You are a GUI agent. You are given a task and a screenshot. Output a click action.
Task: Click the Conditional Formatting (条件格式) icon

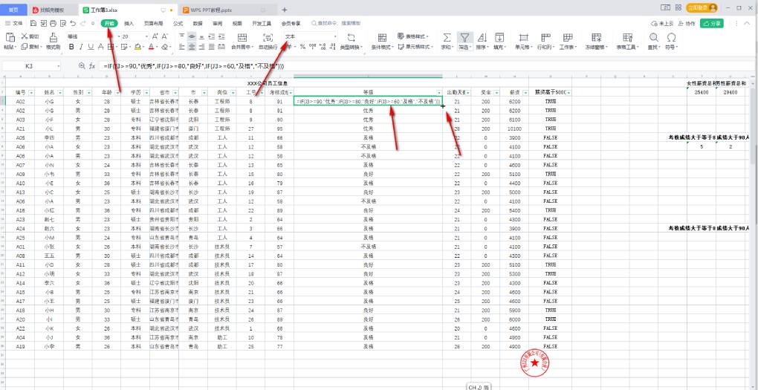[382, 37]
